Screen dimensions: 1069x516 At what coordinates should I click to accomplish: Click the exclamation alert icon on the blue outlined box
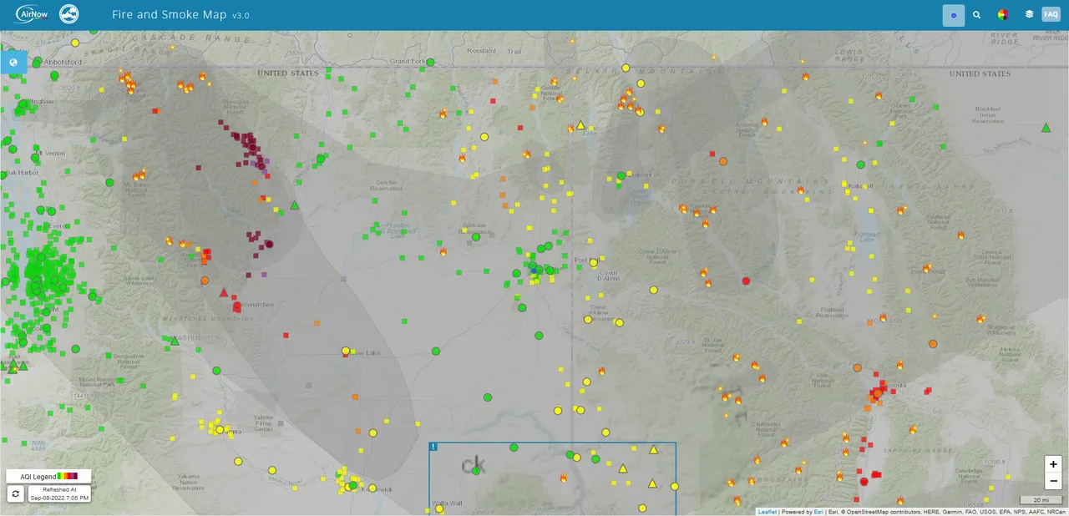(x=433, y=447)
